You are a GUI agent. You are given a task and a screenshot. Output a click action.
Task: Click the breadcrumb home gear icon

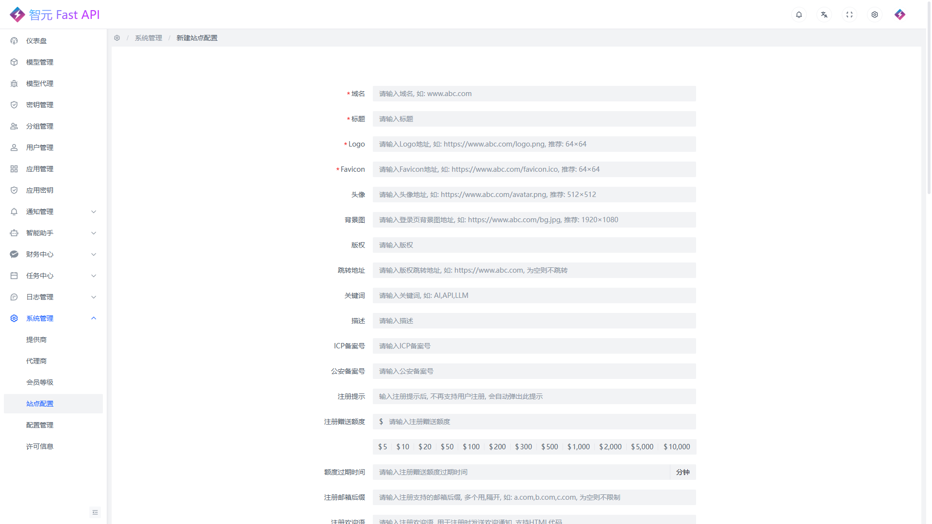click(x=117, y=38)
